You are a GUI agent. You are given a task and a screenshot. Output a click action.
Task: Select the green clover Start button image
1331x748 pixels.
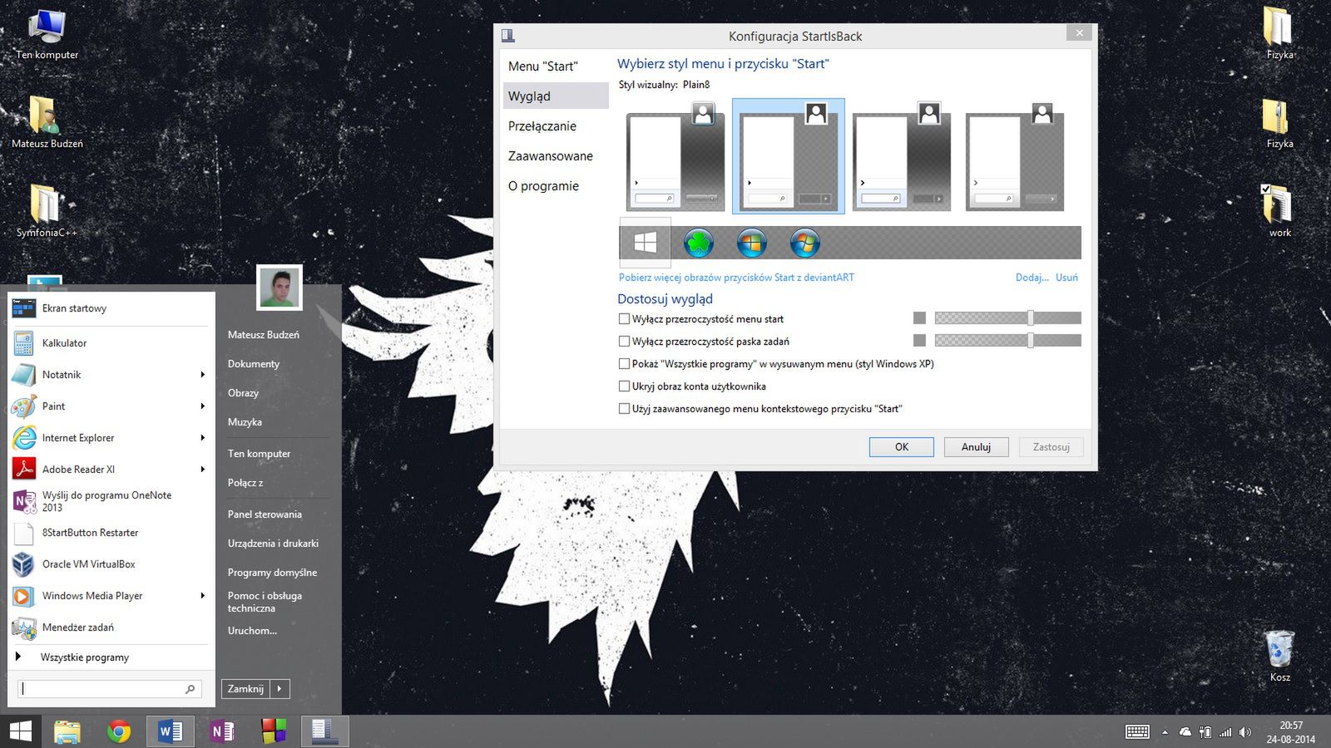click(698, 243)
